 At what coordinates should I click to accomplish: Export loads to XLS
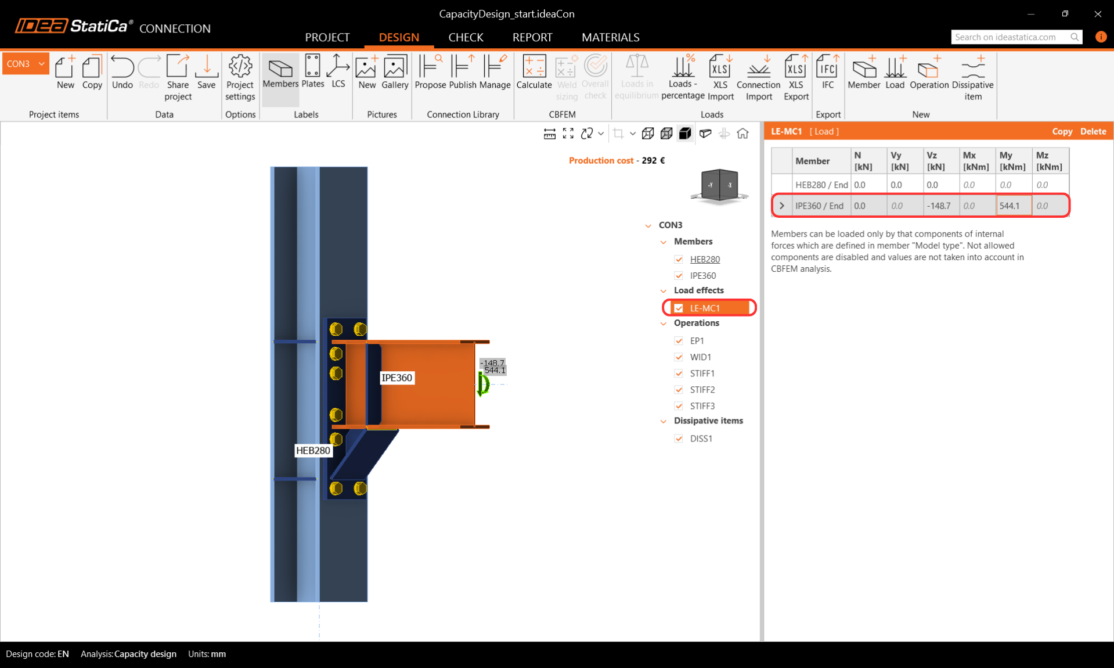(x=796, y=78)
